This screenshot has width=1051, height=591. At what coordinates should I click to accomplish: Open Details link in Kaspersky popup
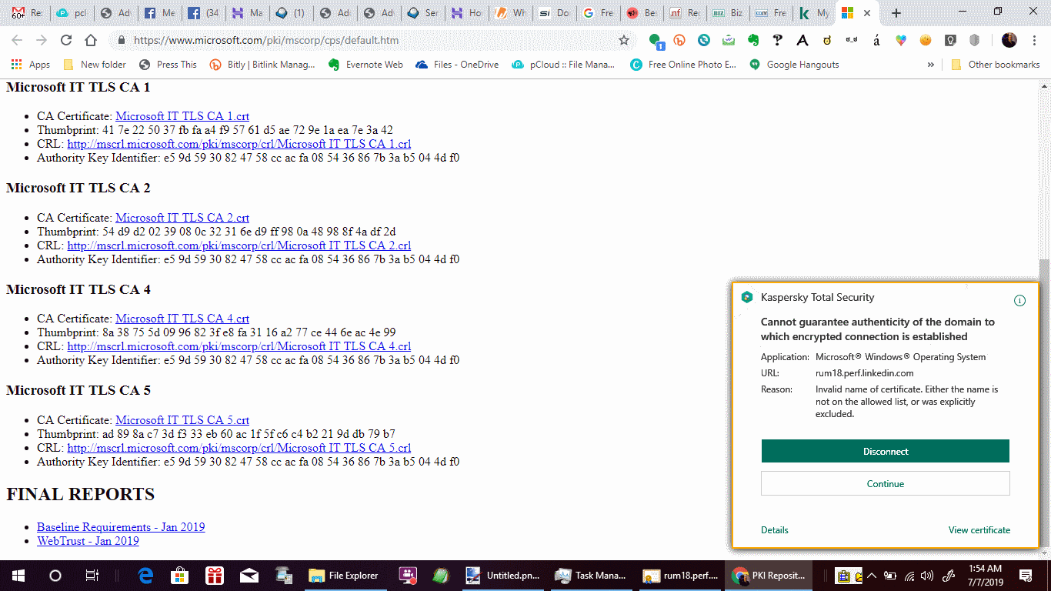775,530
